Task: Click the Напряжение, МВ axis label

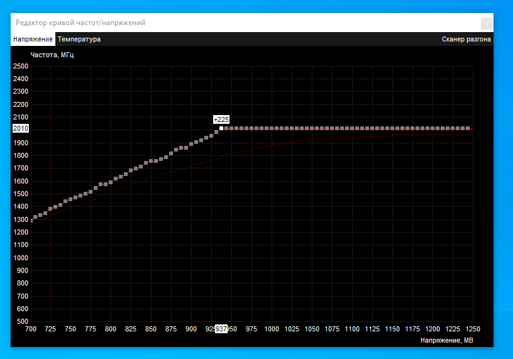Action: [446, 340]
